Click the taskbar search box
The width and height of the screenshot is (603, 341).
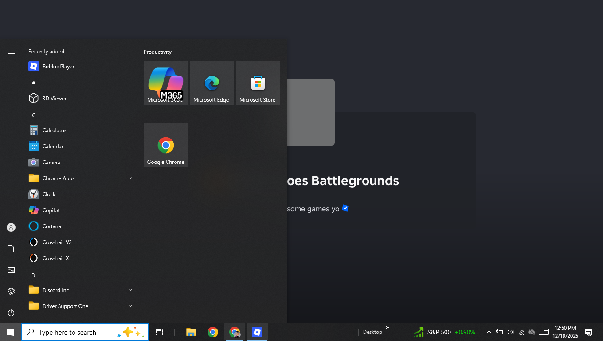click(x=85, y=332)
